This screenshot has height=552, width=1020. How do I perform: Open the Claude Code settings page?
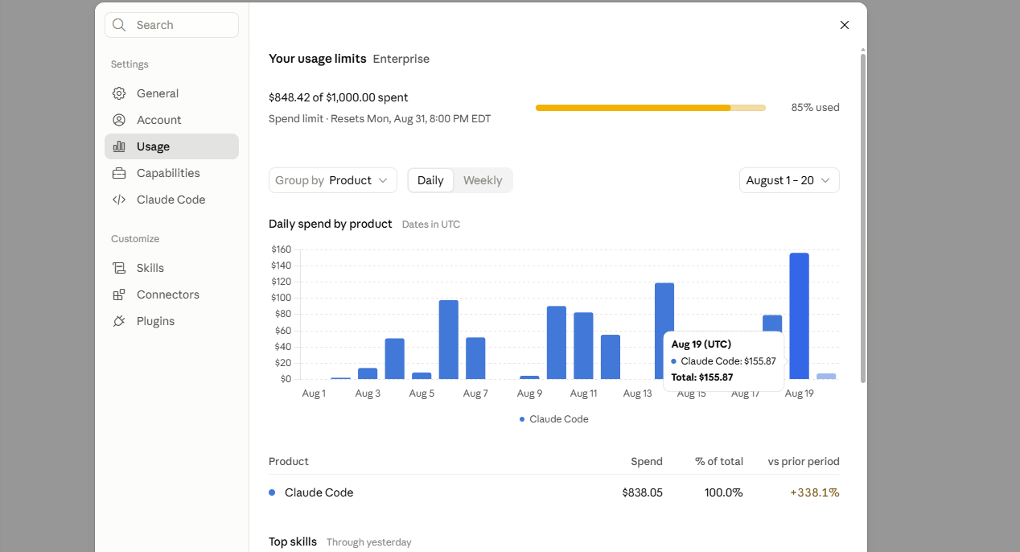pos(171,200)
